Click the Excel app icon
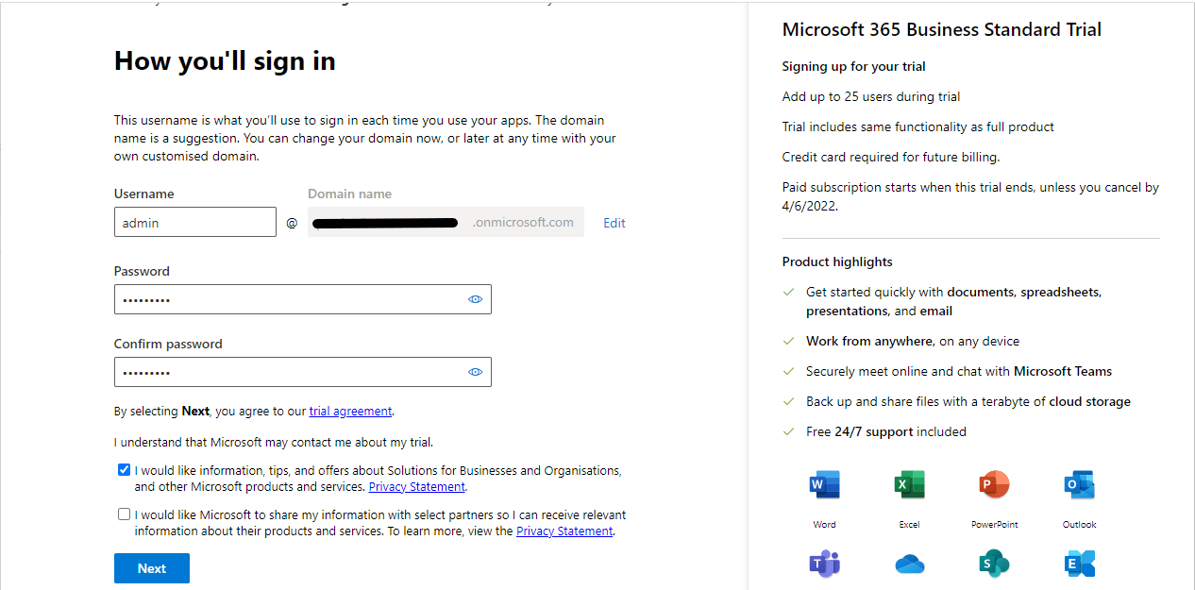The image size is (1195, 590). 909,485
